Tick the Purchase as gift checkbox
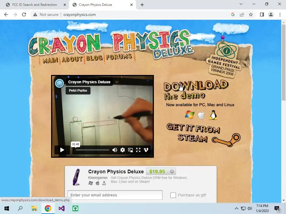The image size is (286, 214). [x=173, y=195]
